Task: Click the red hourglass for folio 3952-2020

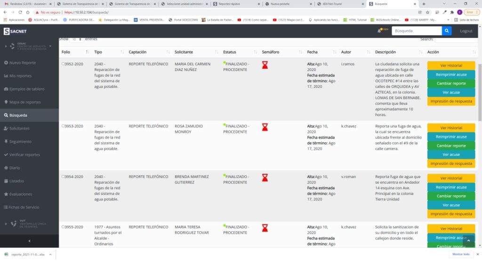Action: pos(265,66)
